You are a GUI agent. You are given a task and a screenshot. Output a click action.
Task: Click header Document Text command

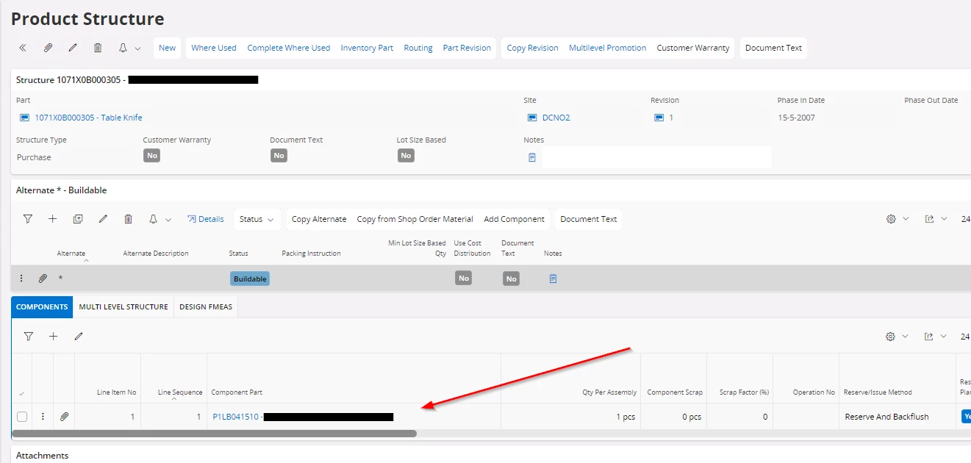point(773,48)
